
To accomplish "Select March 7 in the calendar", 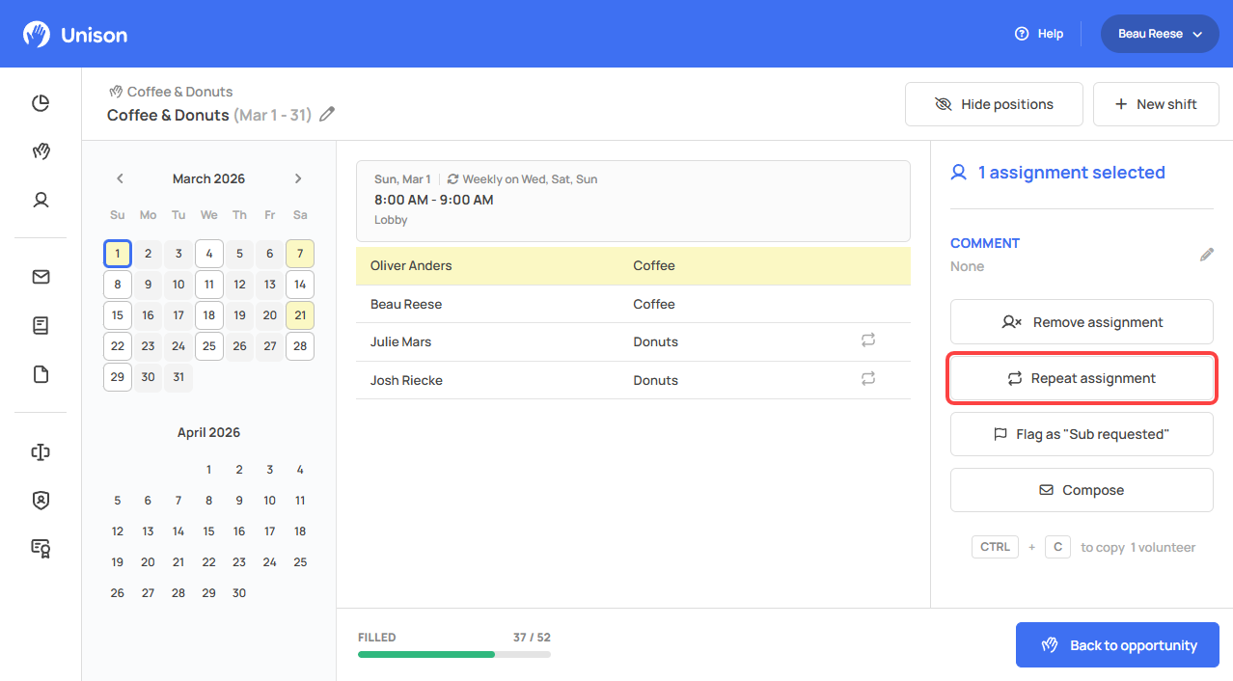I will click(x=300, y=254).
